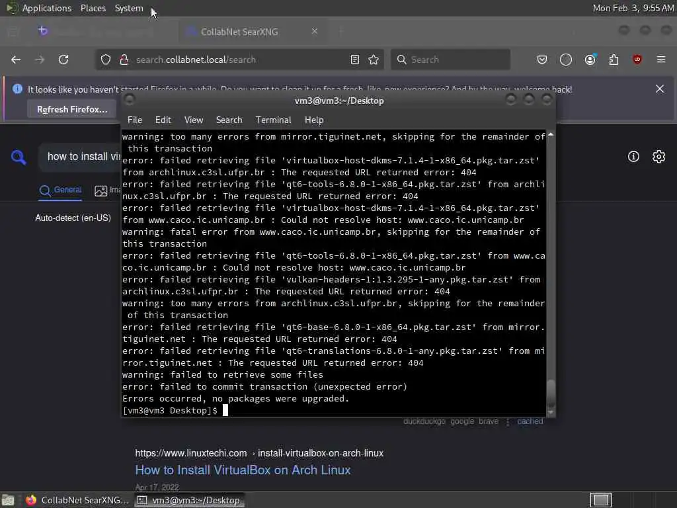Screen dimensions: 677x508
Task: Open the Firefox account icon
Action: pos(590,60)
